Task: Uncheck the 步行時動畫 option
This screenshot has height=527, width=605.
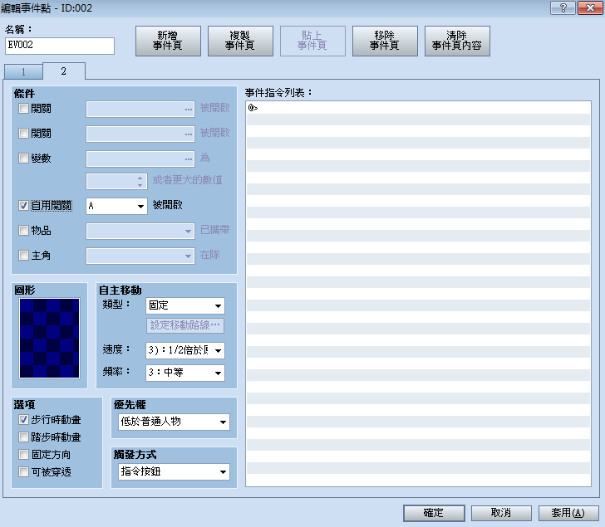Action: 23,419
